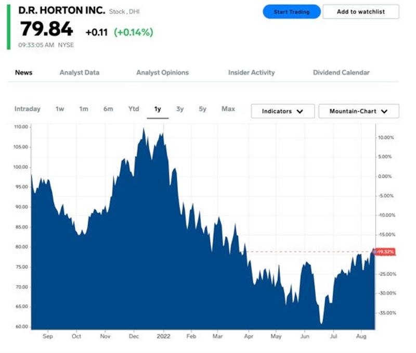This screenshot has width=416, height=353.
Task: Open the Indicators dropdown
Action: pyautogui.click(x=283, y=111)
